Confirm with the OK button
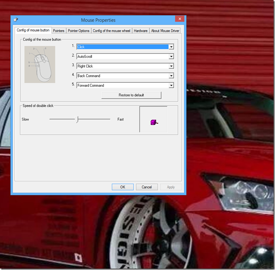 123,187
